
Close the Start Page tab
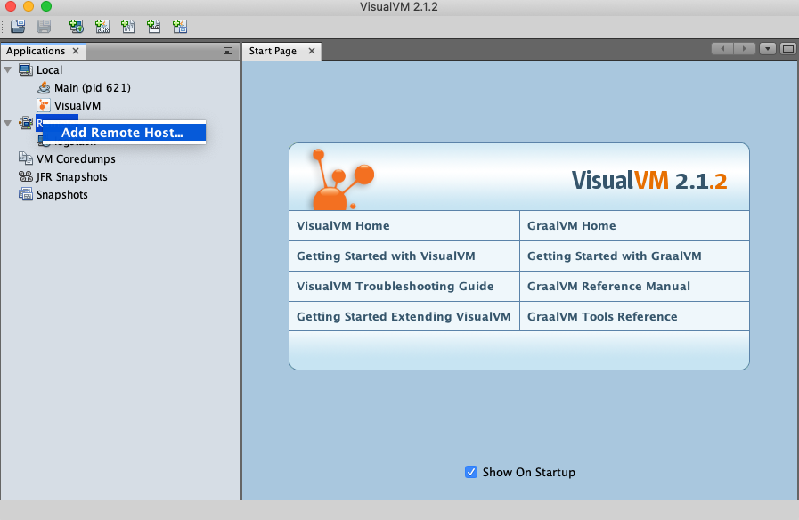click(x=312, y=51)
